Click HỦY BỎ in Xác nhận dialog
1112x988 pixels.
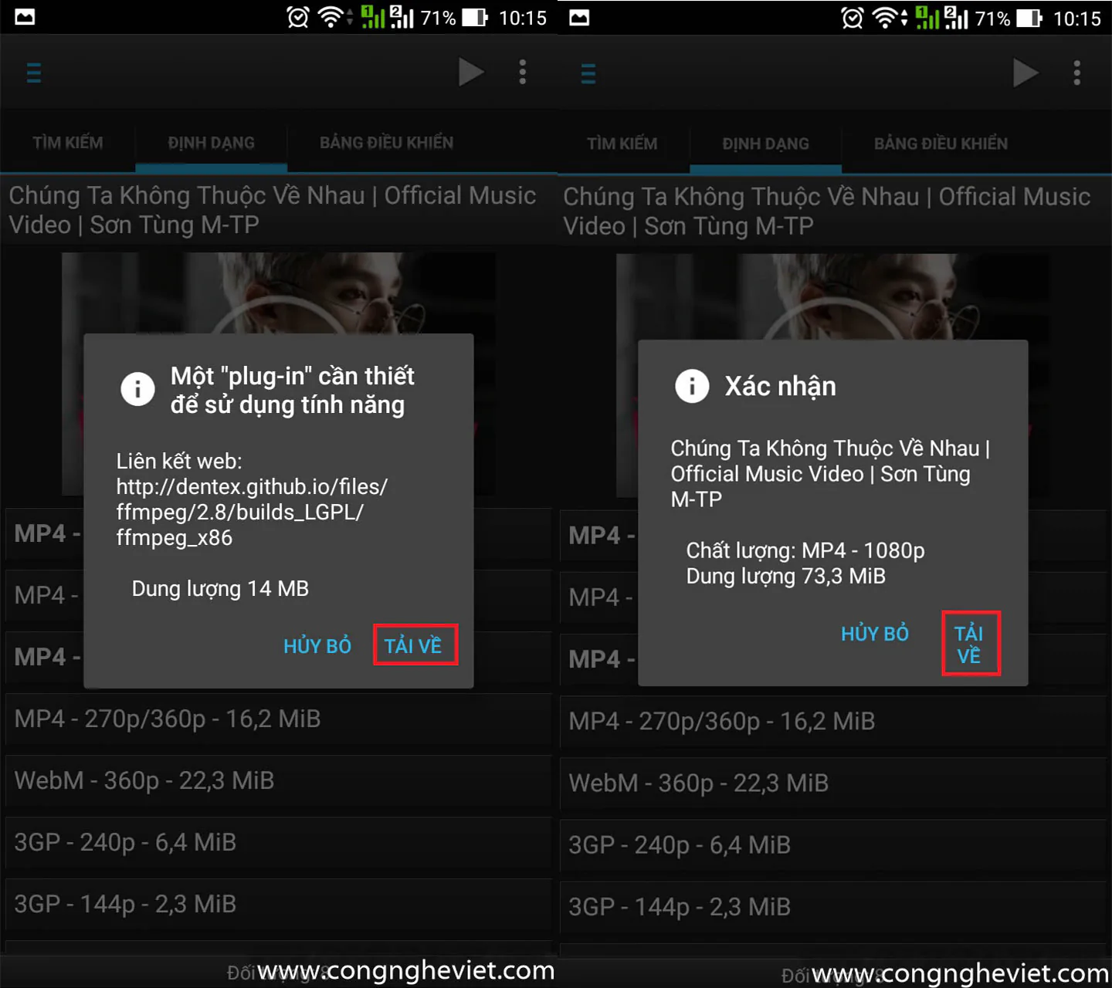(x=875, y=634)
